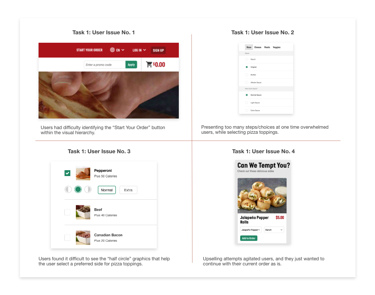
Task: Uncheck the Pepperoni checkbox
Action: (67, 173)
